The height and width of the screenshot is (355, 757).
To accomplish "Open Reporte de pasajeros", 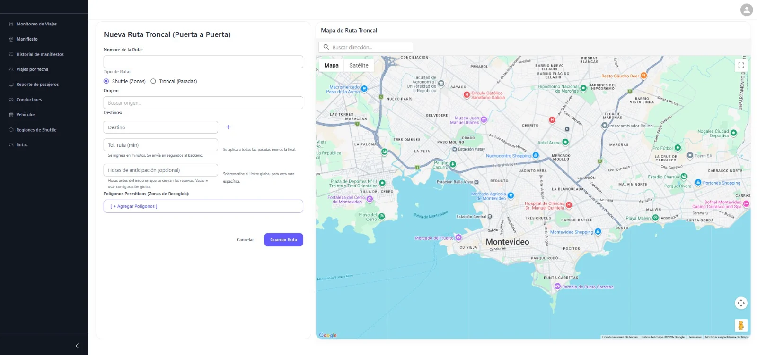I will tap(37, 85).
